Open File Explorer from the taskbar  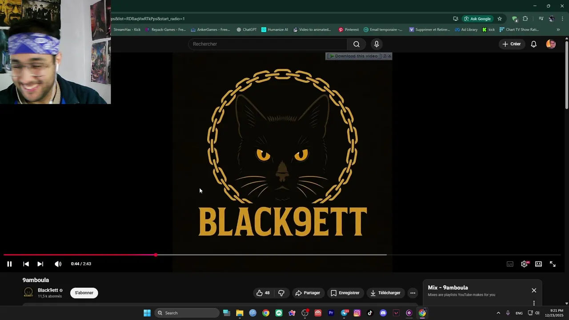coord(240,313)
